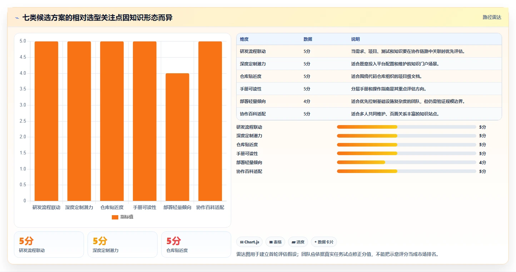516x272 pixels.
Task: Click the 协作百科适配 progress bar
Action: pos(407,171)
